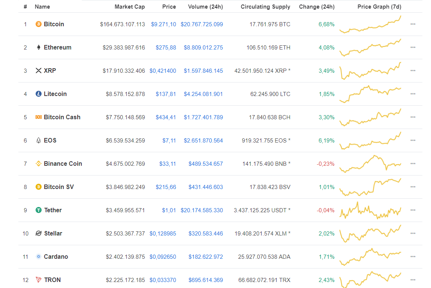Click Tether volume $20.174.585.330
The width and height of the screenshot is (431, 288).
(x=202, y=210)
